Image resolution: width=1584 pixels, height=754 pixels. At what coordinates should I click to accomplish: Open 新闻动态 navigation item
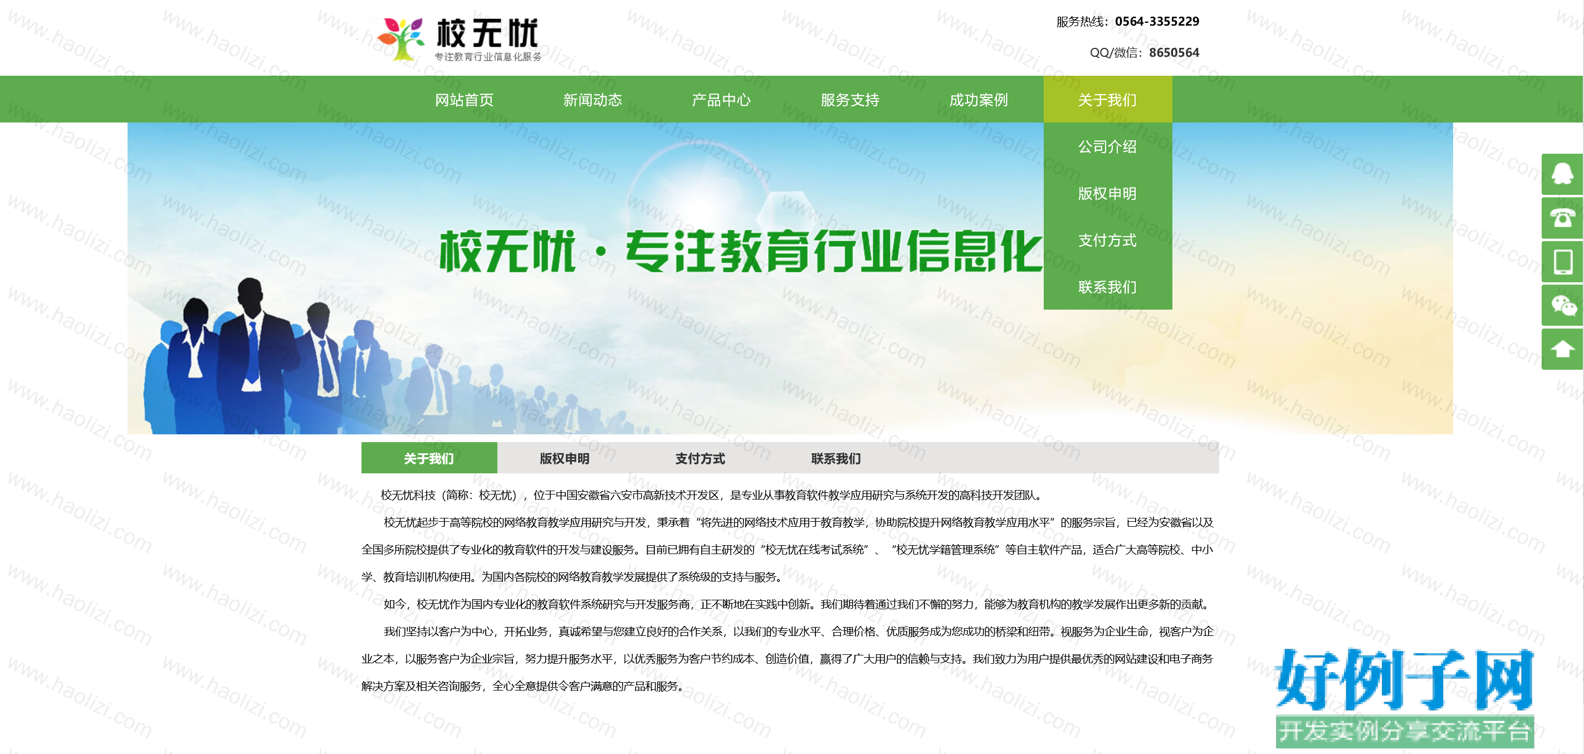pos(593,100)
